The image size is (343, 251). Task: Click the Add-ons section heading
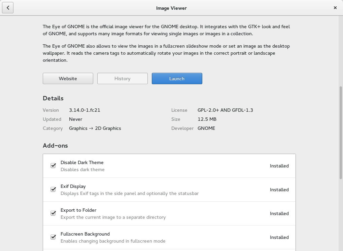click(x=55, y=145)
